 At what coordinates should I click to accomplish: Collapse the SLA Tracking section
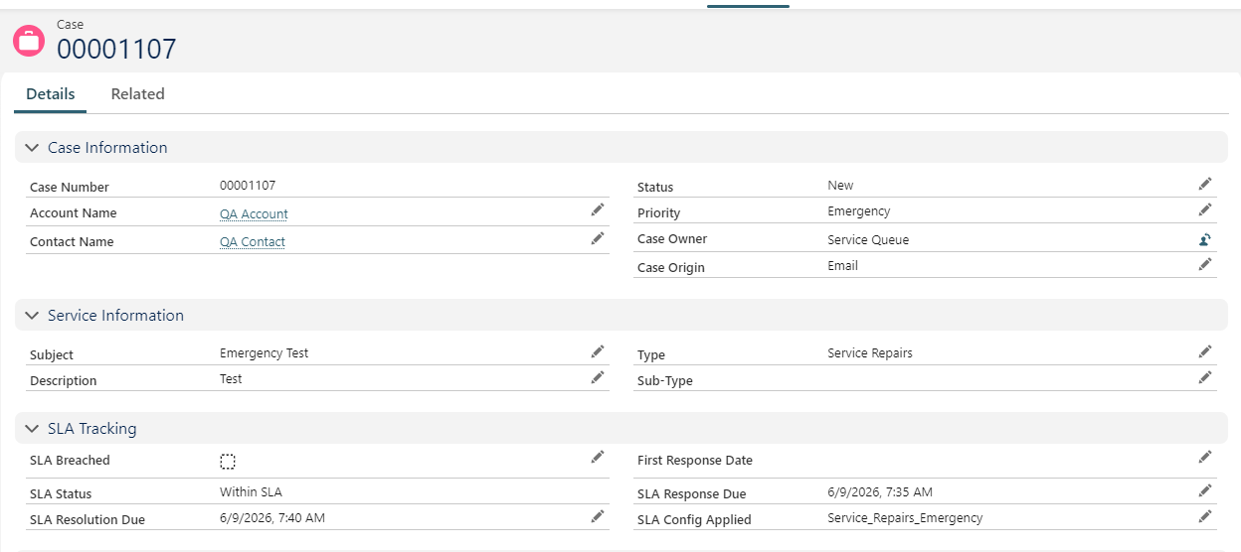[x=32, y=429]
